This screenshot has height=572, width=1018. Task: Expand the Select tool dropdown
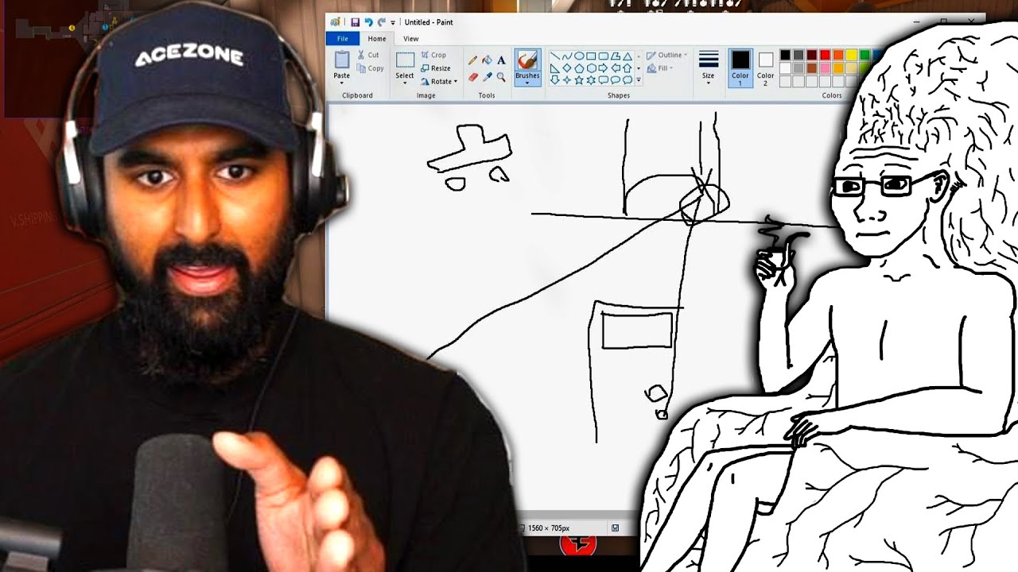coord(405,83)
